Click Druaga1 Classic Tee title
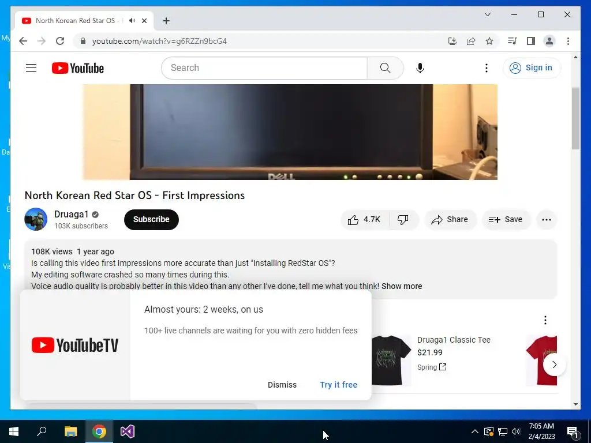 454,340
